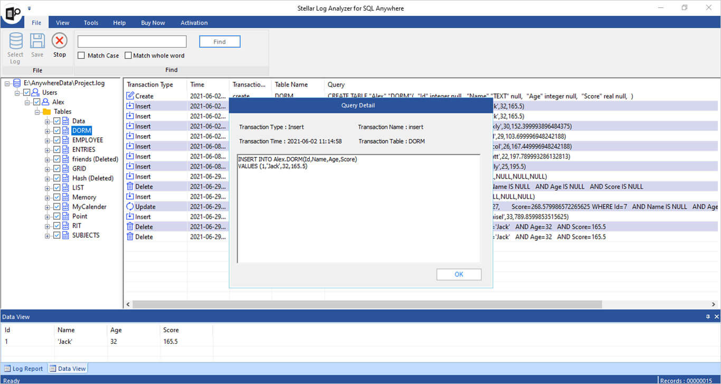
Task: Open the File ribbon tab
Action: click(36, 23)
